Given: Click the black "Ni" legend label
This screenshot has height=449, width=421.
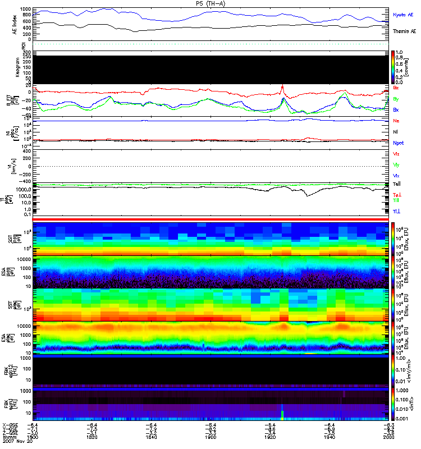Looking at the screenshot, I should click(x=396, y=132).
